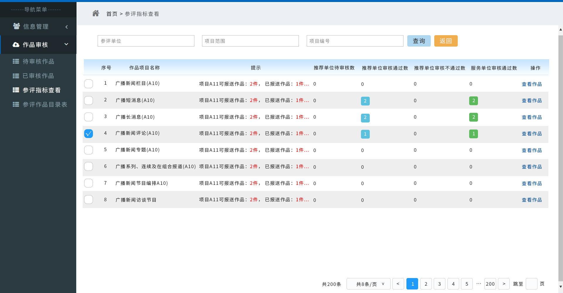Uncheck the checkbox for 广播新闻评论(A10)
Image resolution: width=563 pixels, height=293 pixels.
pyautogui.click(x=89, y=134)
